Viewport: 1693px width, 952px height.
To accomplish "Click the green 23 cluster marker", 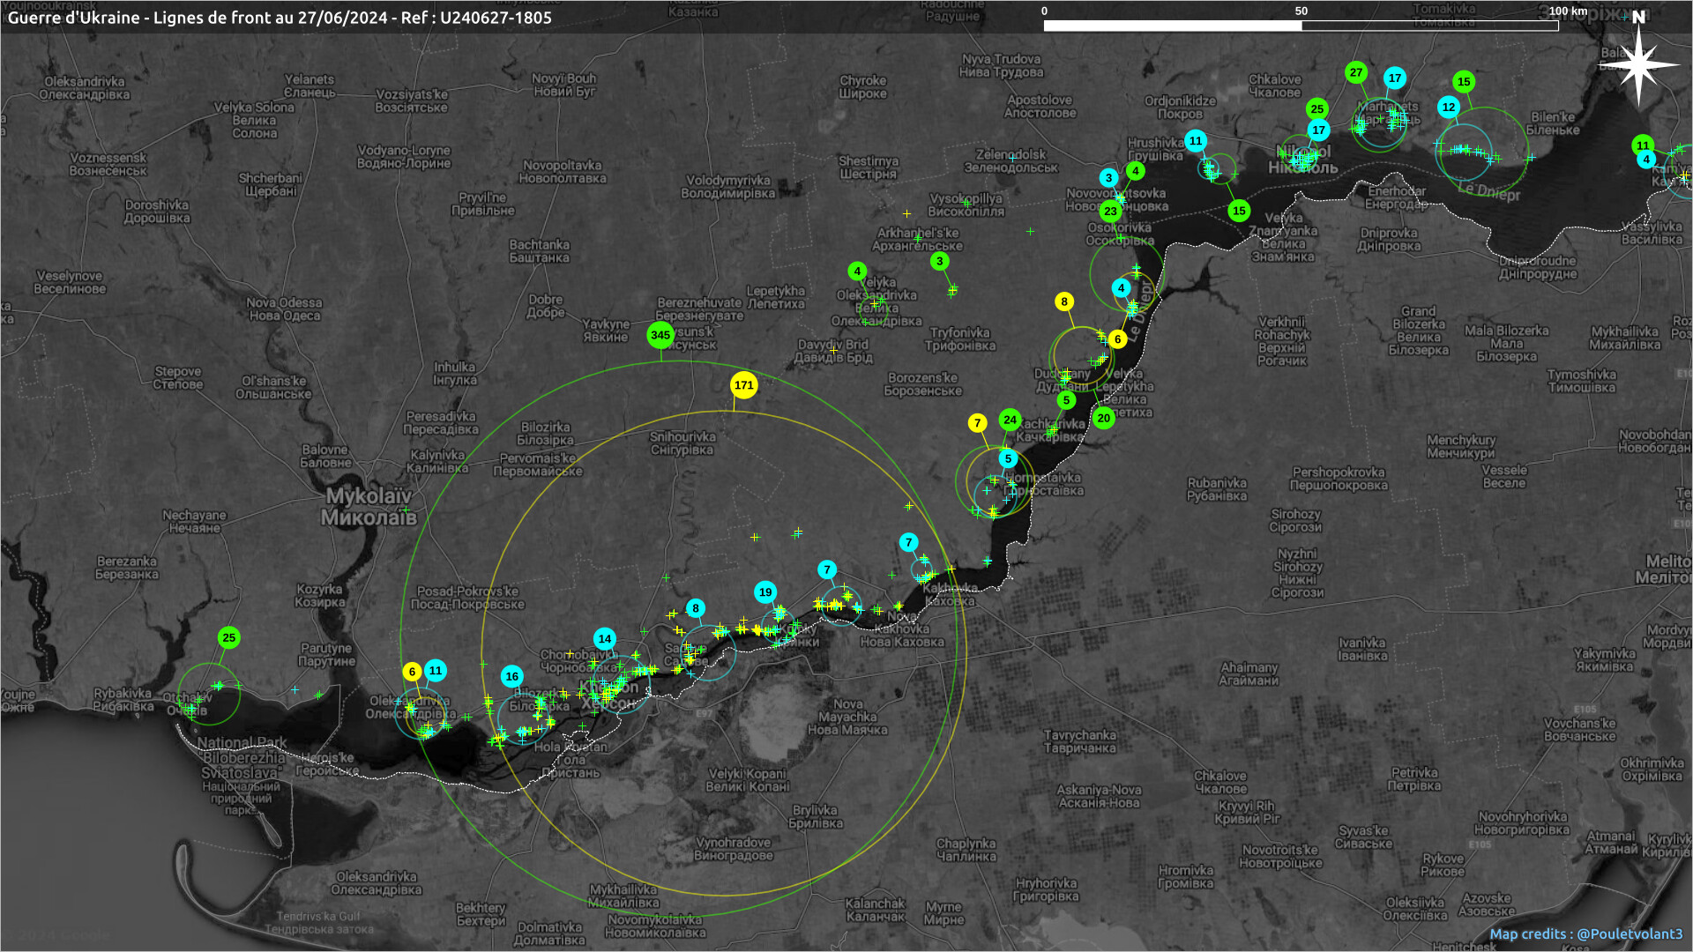I will point(1110,211).
